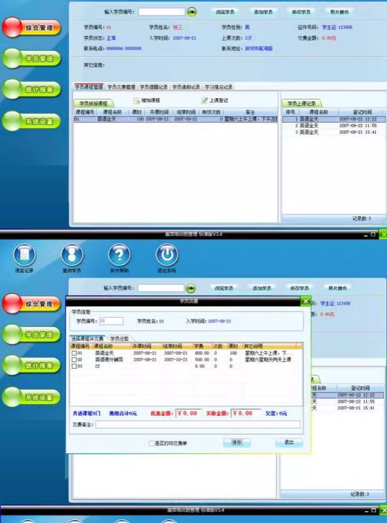This screenshot has height=523, width=387.
Task: Open 系统设置 sidebar button in lower window
Action: pos(32,397)
